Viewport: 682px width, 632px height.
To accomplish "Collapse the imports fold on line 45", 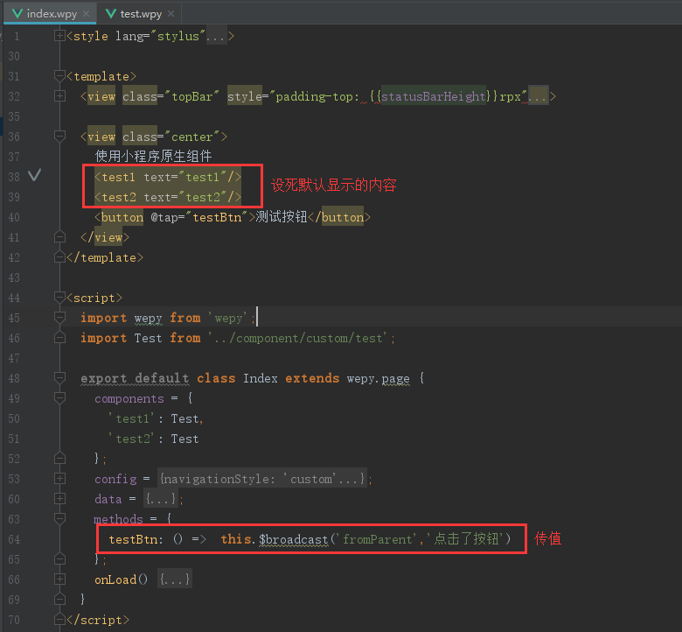I will [59, 318].
